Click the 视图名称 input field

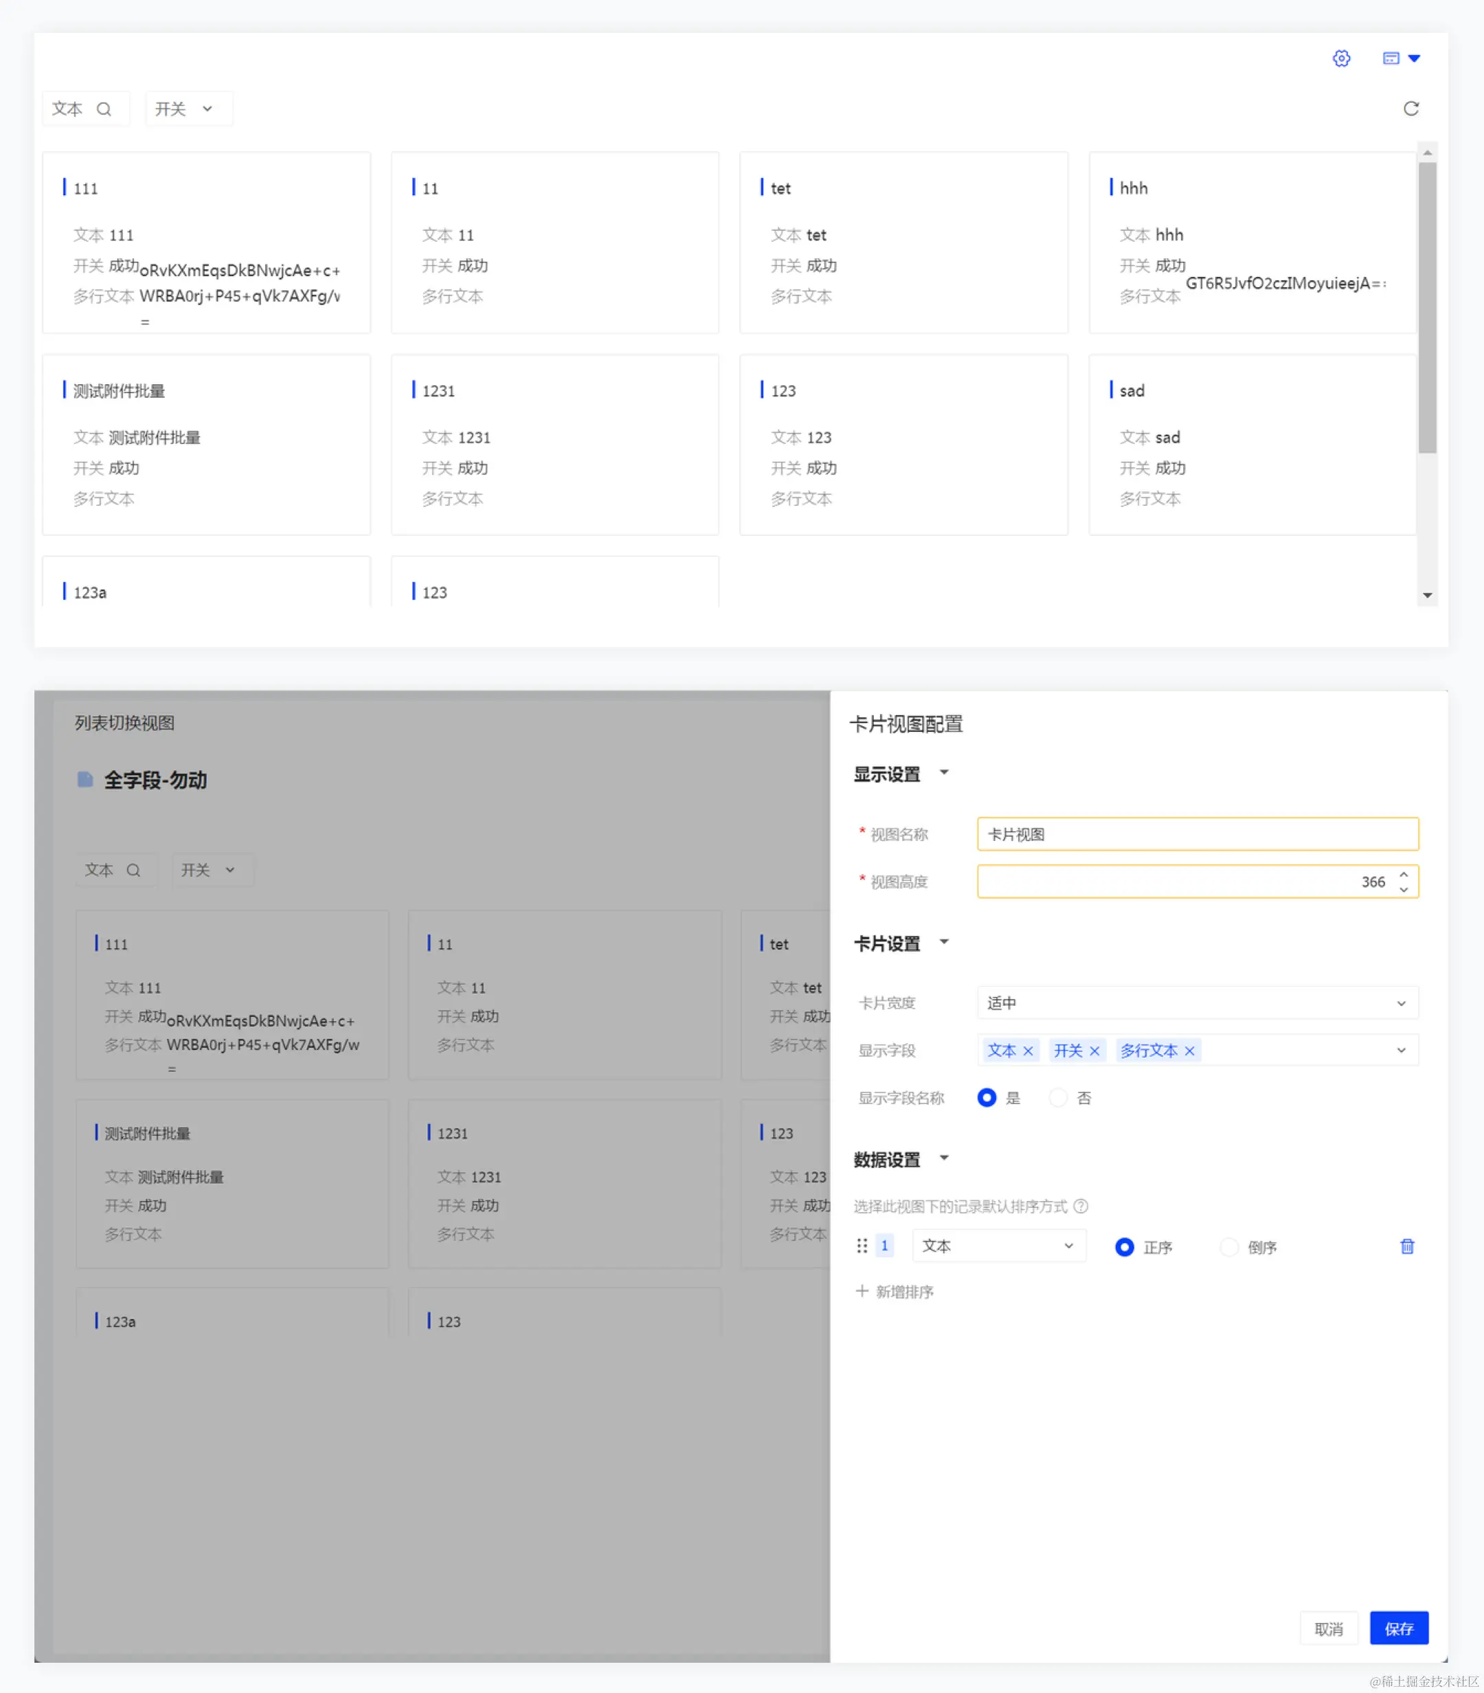1197,834
